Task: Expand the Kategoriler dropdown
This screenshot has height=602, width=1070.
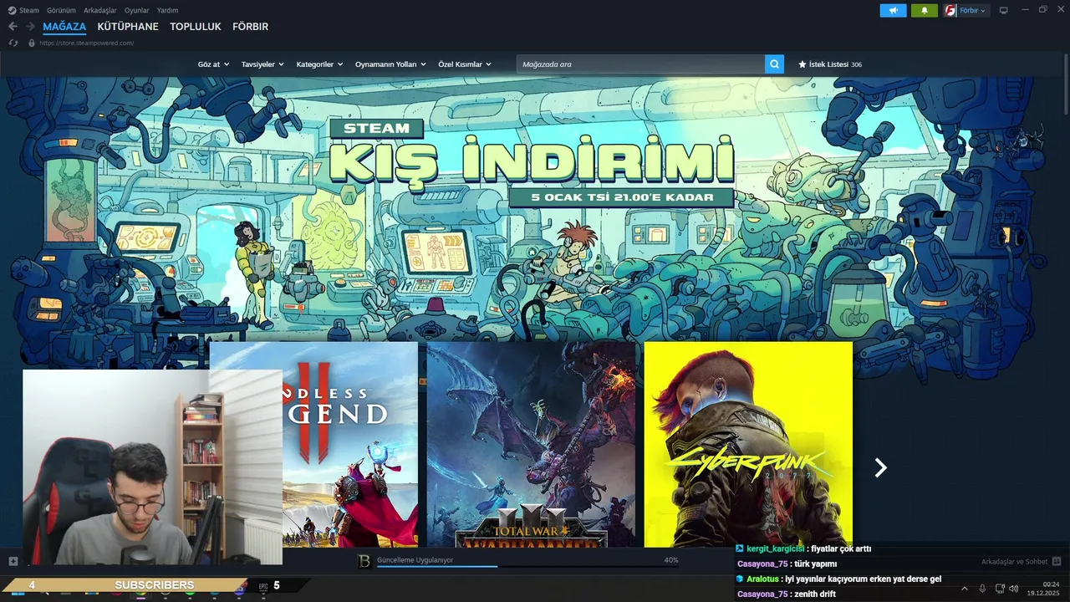Action: (319, 64)
